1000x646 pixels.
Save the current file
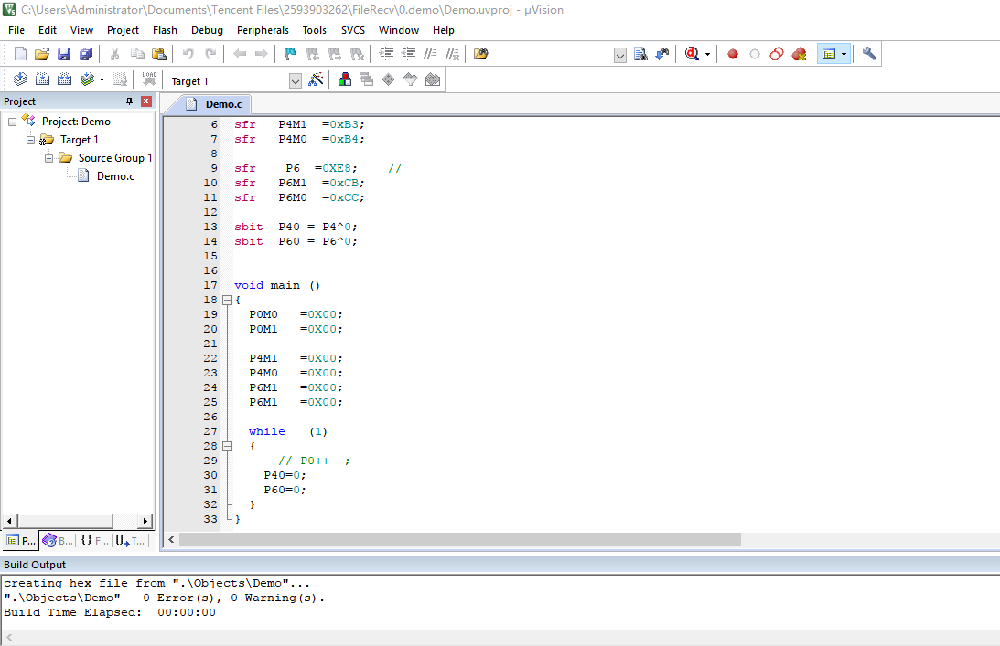(64, 54)
